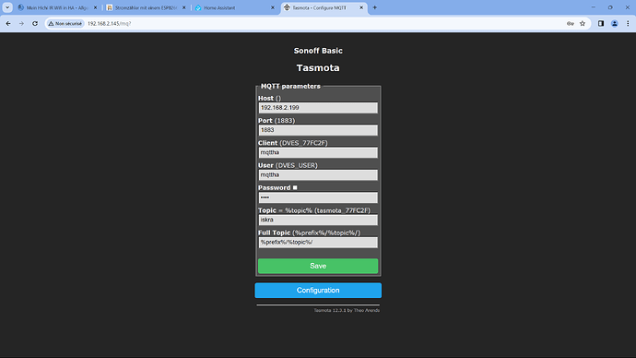Switch to the 'Stromzähler mit einem ESP82' tab
This screenshot has height=358, width=636.
[146, 7]
